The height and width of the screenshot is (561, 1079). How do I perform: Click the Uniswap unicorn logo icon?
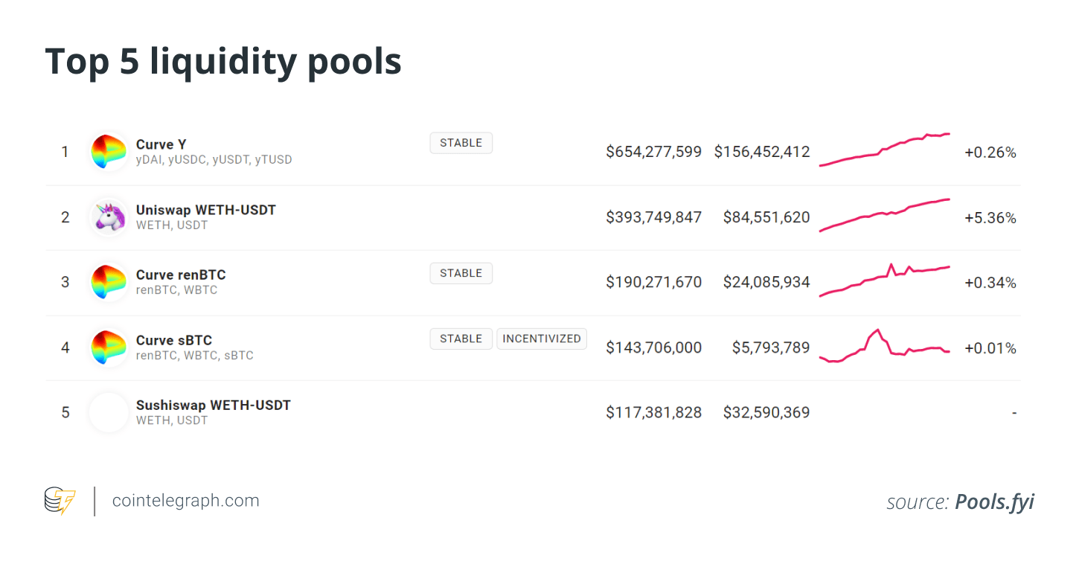109,217
